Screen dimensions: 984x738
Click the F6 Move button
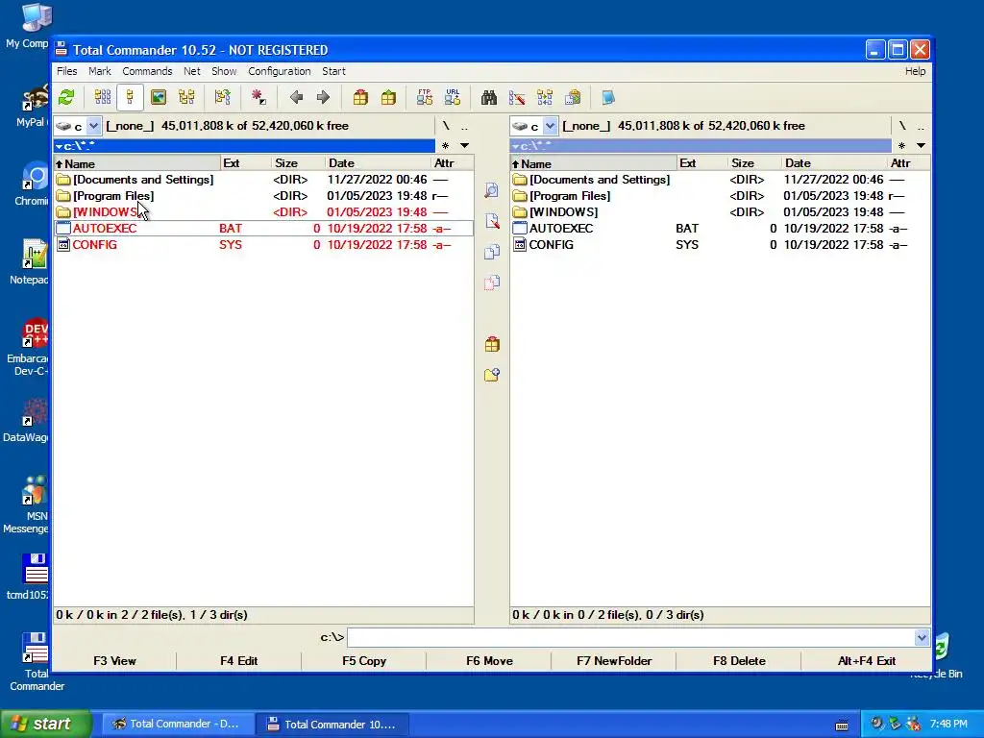(x=489, y=661)
